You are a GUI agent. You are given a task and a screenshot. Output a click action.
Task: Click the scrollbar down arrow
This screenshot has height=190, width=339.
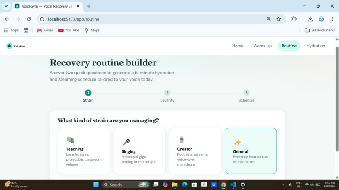pyautogui.click(x=337, y=177)
